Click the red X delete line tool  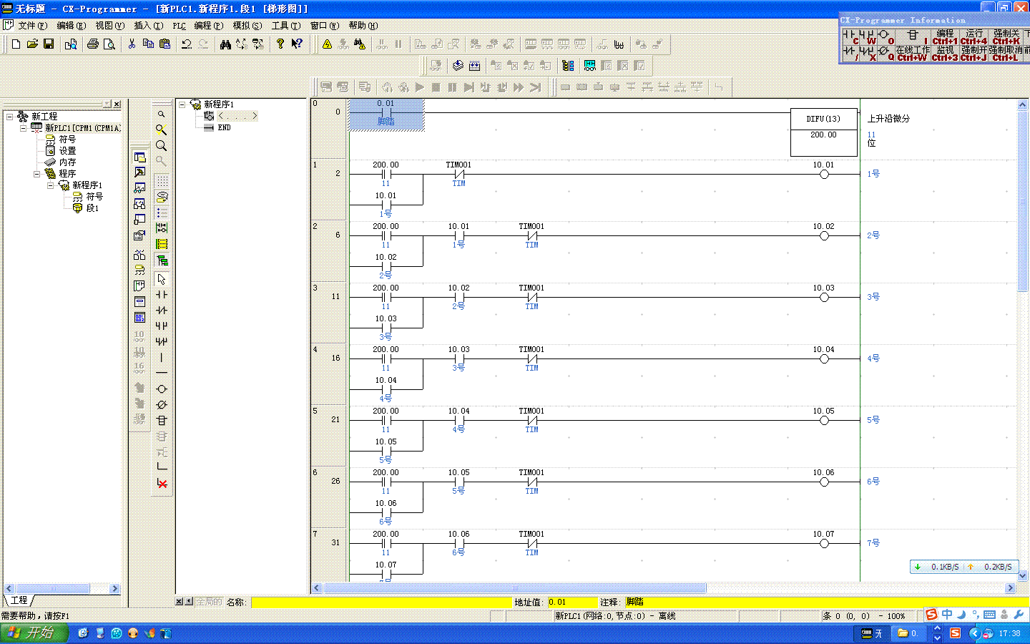(x=162, y=484)
